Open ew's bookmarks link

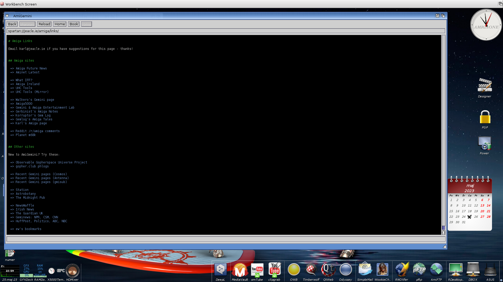[28, 229]
